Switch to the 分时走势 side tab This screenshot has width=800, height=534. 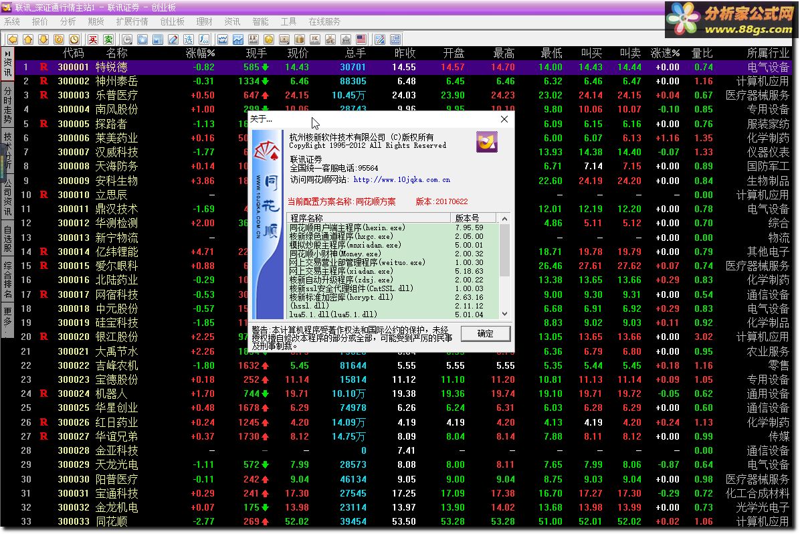7,106
